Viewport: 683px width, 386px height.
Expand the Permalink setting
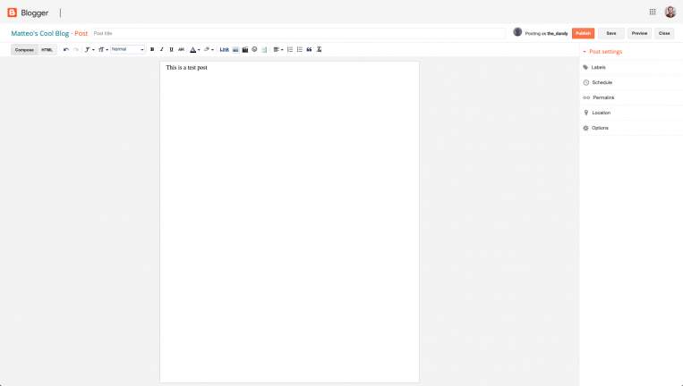[x=631, y=97]
